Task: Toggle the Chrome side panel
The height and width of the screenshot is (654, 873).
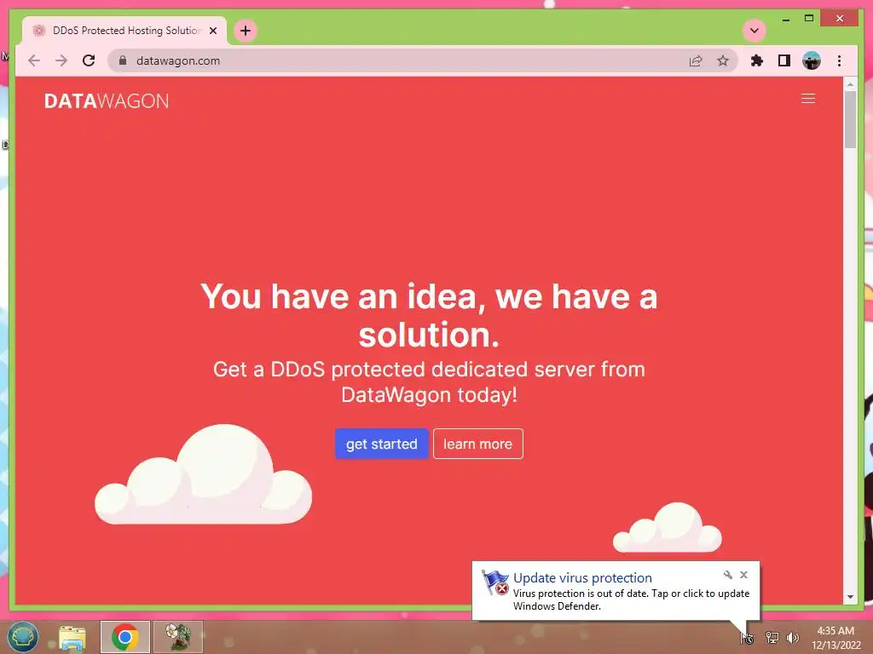Action: pos(784,60)
